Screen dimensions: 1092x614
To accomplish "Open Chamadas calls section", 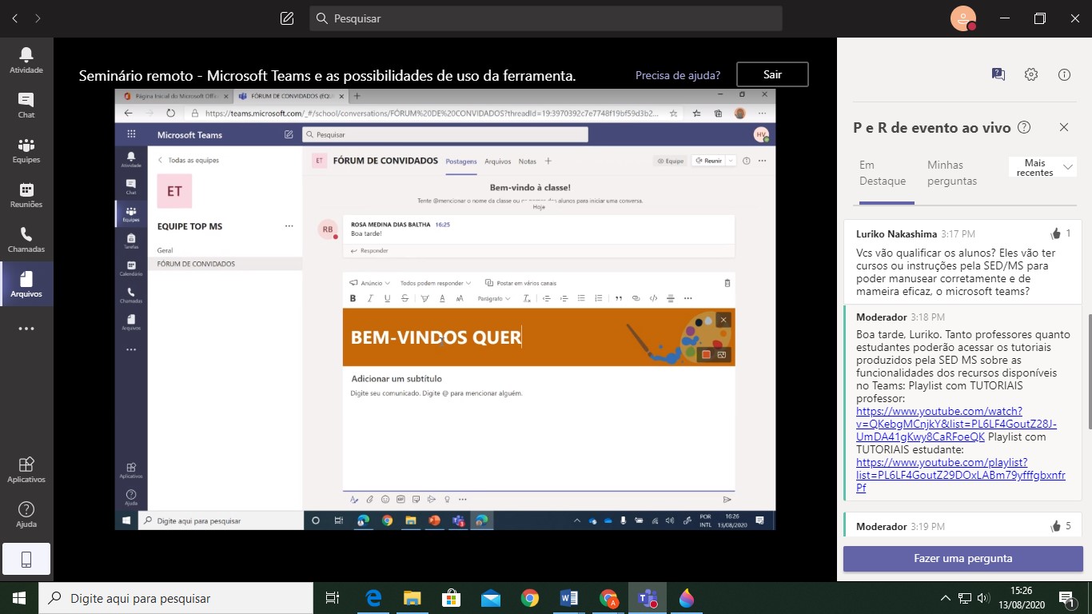I will pos(26,239).
